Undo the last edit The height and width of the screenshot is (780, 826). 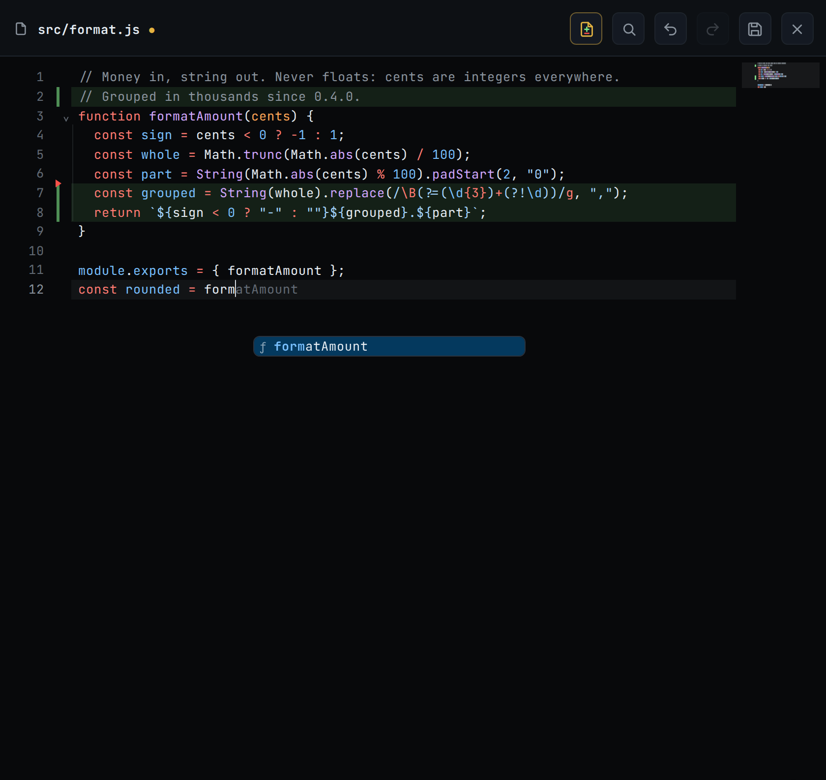pos(670,29)
